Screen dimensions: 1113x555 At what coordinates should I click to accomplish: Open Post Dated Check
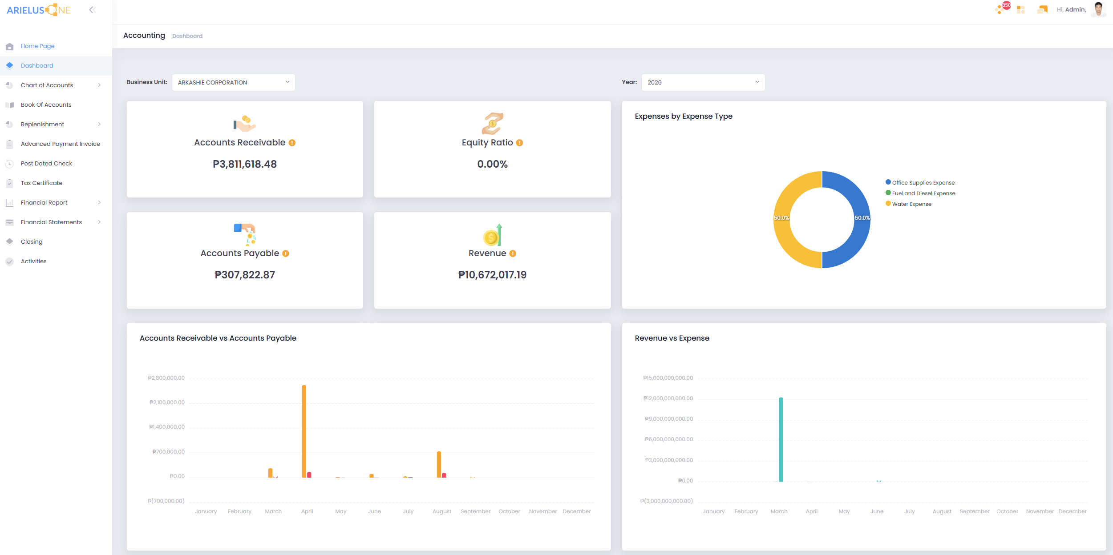click(46, 163)
